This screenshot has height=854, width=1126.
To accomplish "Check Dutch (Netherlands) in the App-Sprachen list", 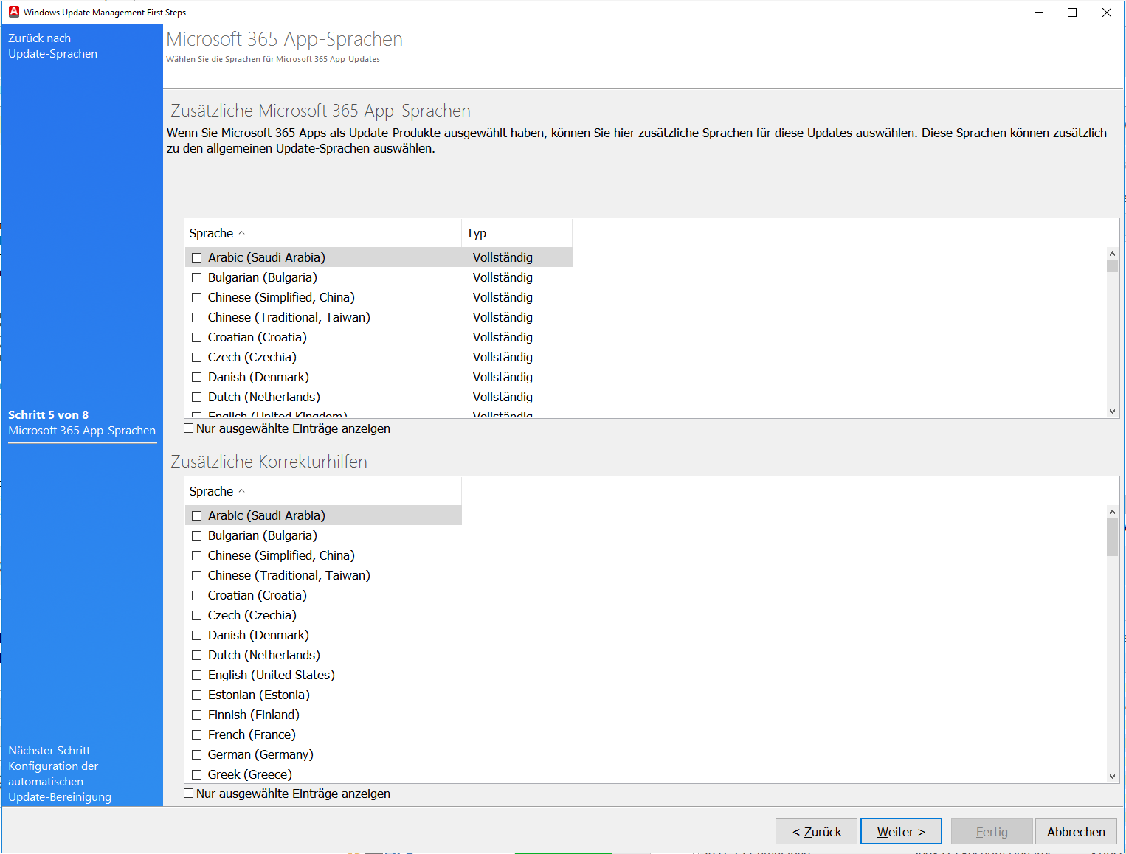I will coord(196,398).
